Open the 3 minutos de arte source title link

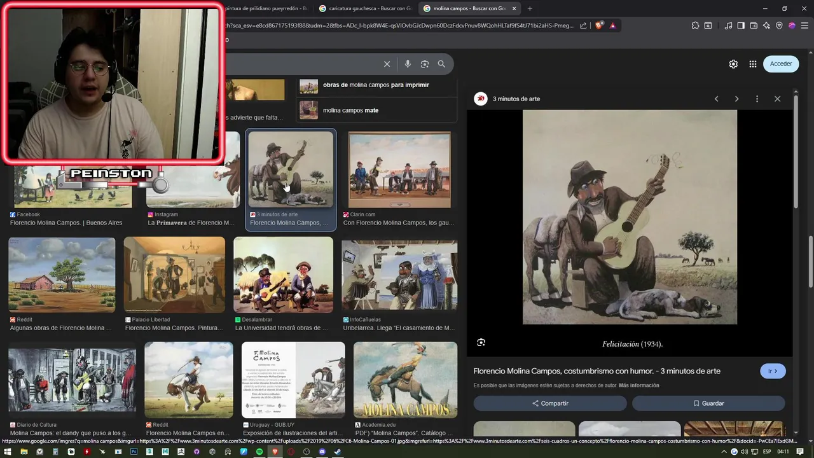597,371
